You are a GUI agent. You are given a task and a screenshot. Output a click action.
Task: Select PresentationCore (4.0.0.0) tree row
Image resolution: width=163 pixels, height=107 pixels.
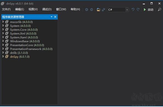pos(27,45)
